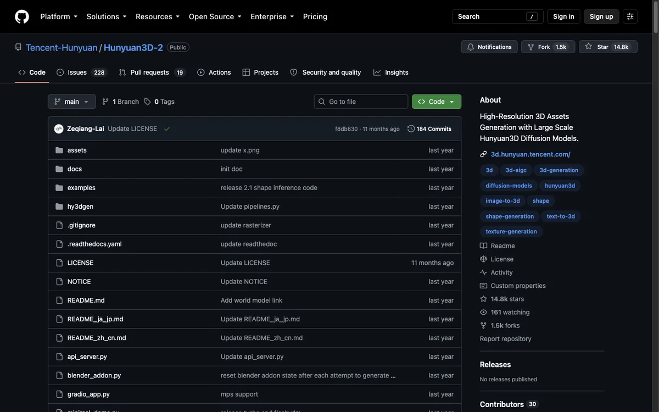Click the folder icon for hy3dgen
Screen dimensions: 659x412
click(x=59, y=207)
